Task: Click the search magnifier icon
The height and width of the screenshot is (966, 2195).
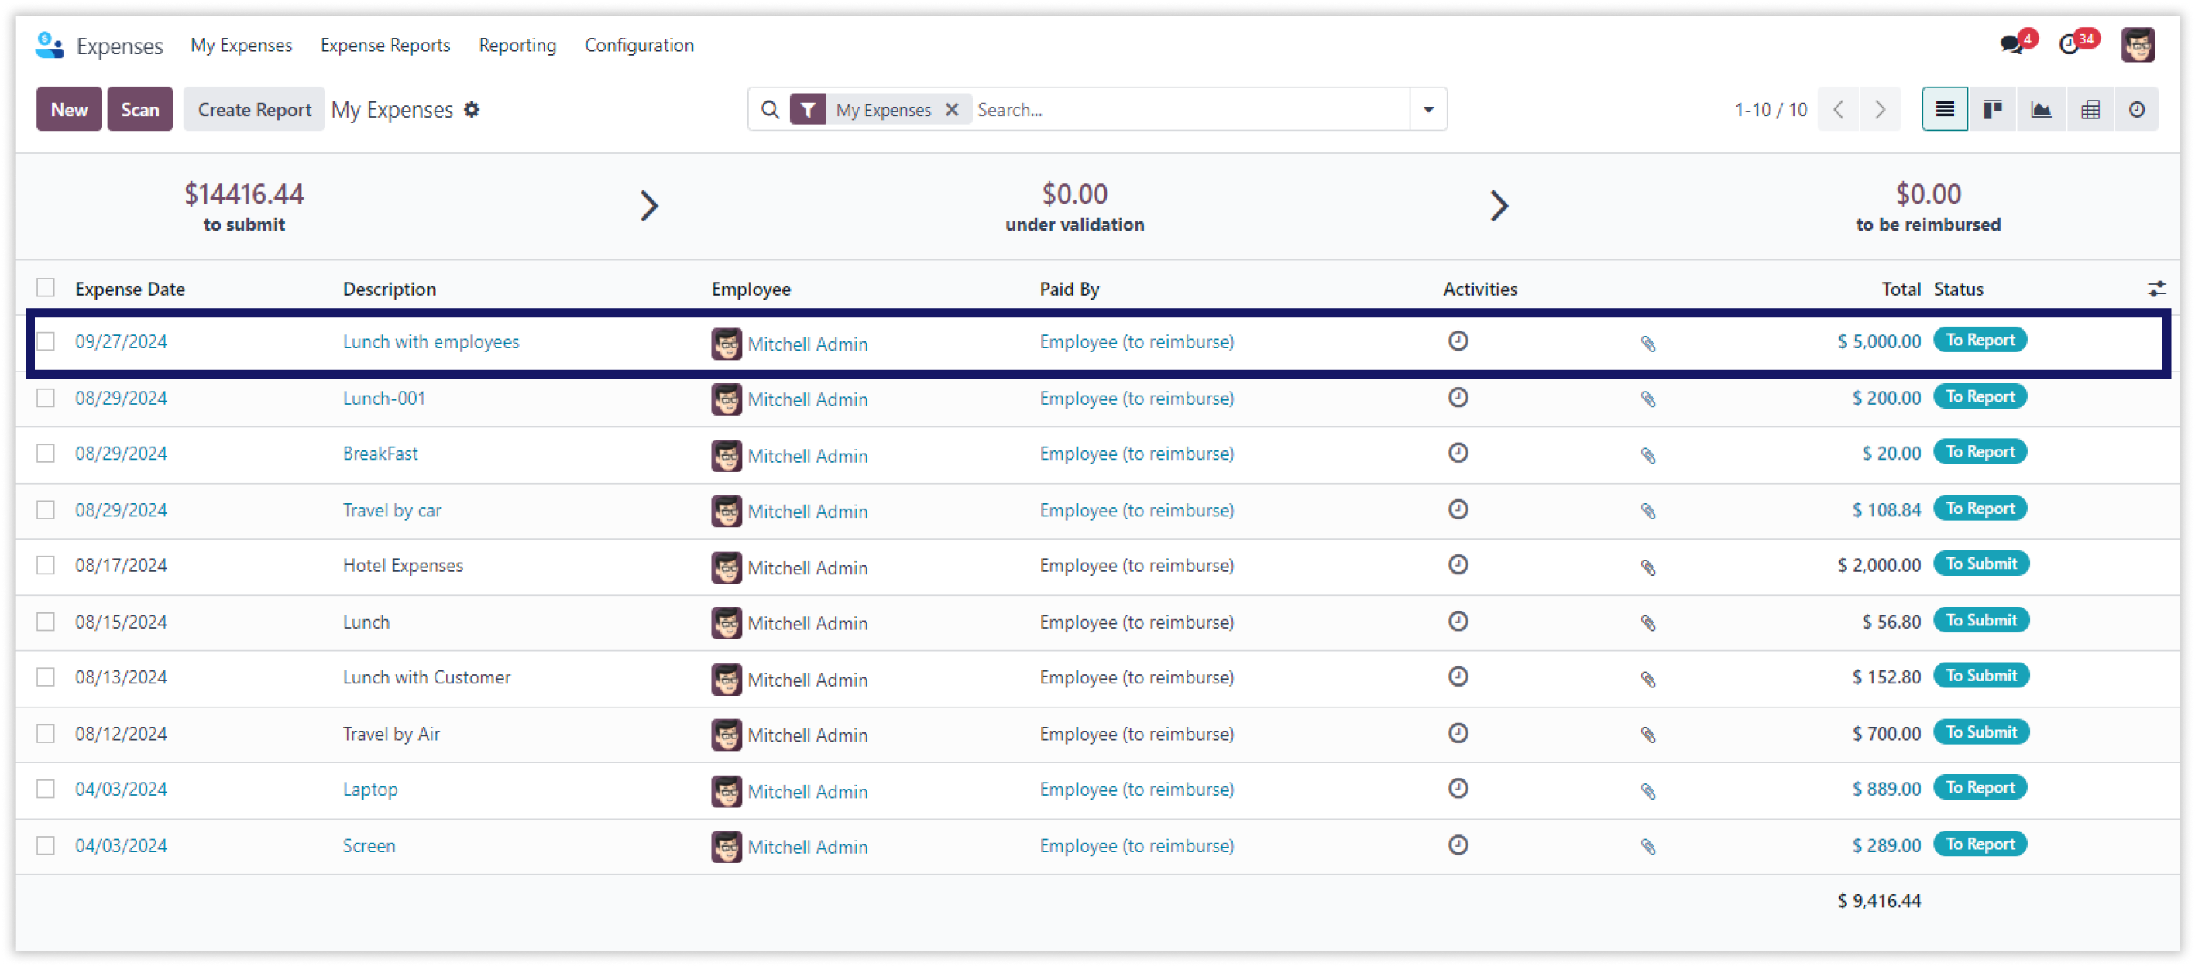Action: point(771,110)
